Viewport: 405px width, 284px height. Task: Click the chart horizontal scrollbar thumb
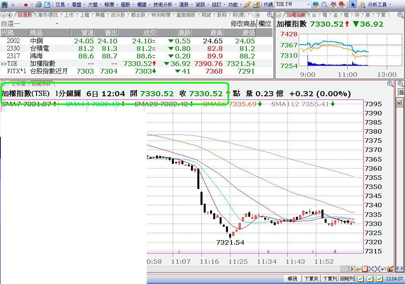click(345, 269)
